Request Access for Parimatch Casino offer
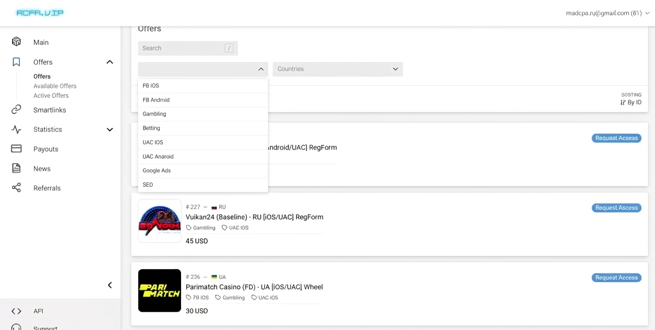The image size is (655, 330). (617, 278)
